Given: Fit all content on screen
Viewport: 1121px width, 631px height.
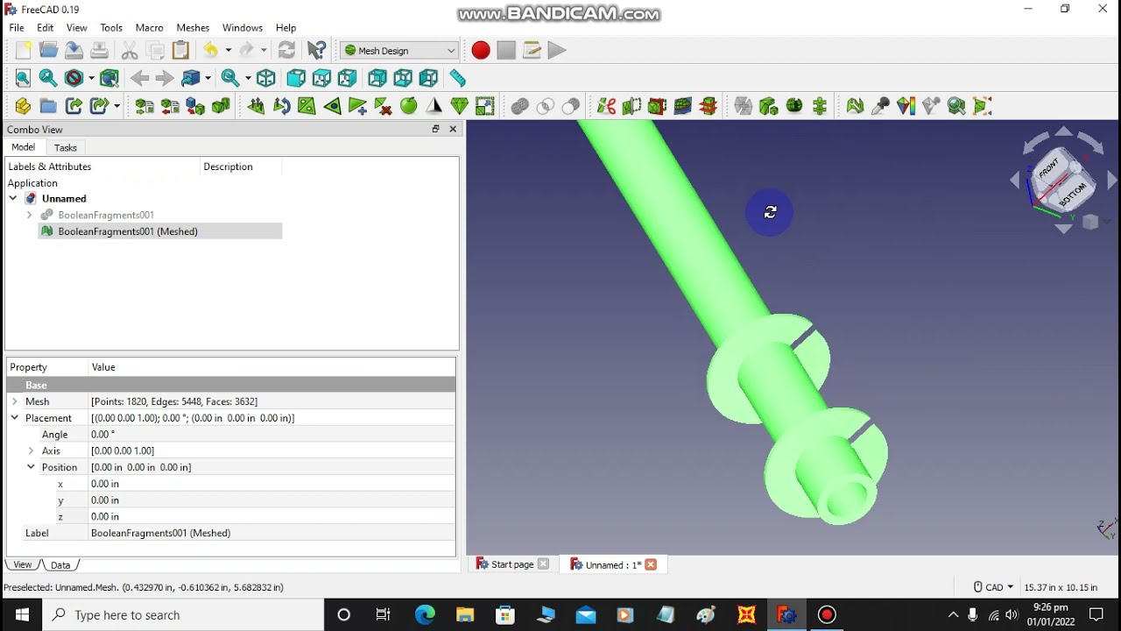Looking at the screenshot, I should pyautogui.click(x=24, y=78).
